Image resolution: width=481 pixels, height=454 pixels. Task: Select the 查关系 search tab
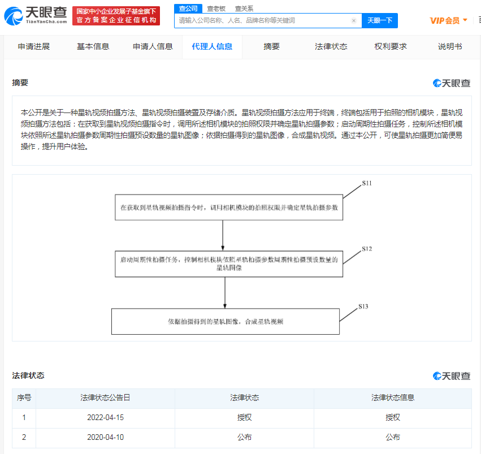244,8
